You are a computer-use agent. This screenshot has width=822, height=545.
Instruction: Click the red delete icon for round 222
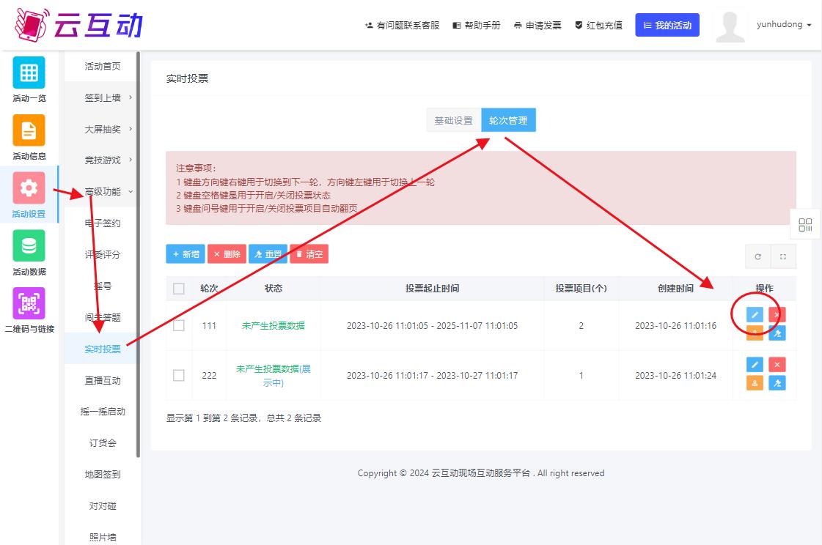(x=777, y=364)
